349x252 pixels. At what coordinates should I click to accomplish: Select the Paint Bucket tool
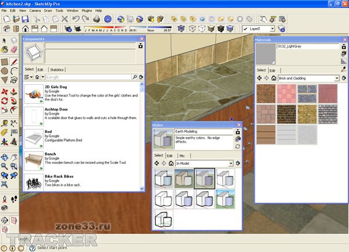click(x=4, y=49)
